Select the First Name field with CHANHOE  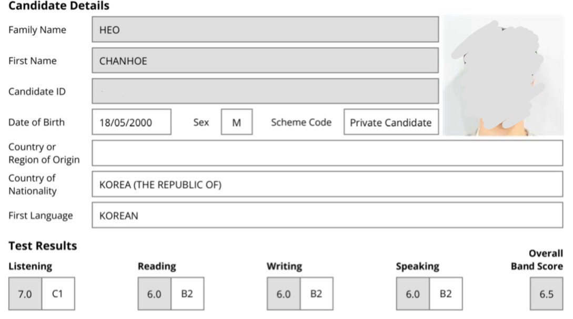pos(265,61)
